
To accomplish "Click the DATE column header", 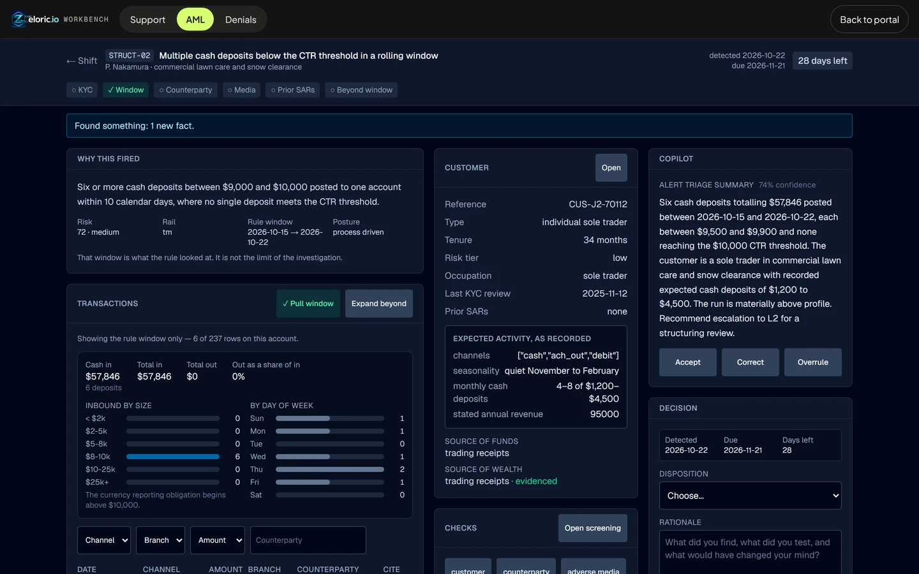I will coord(87,570).
